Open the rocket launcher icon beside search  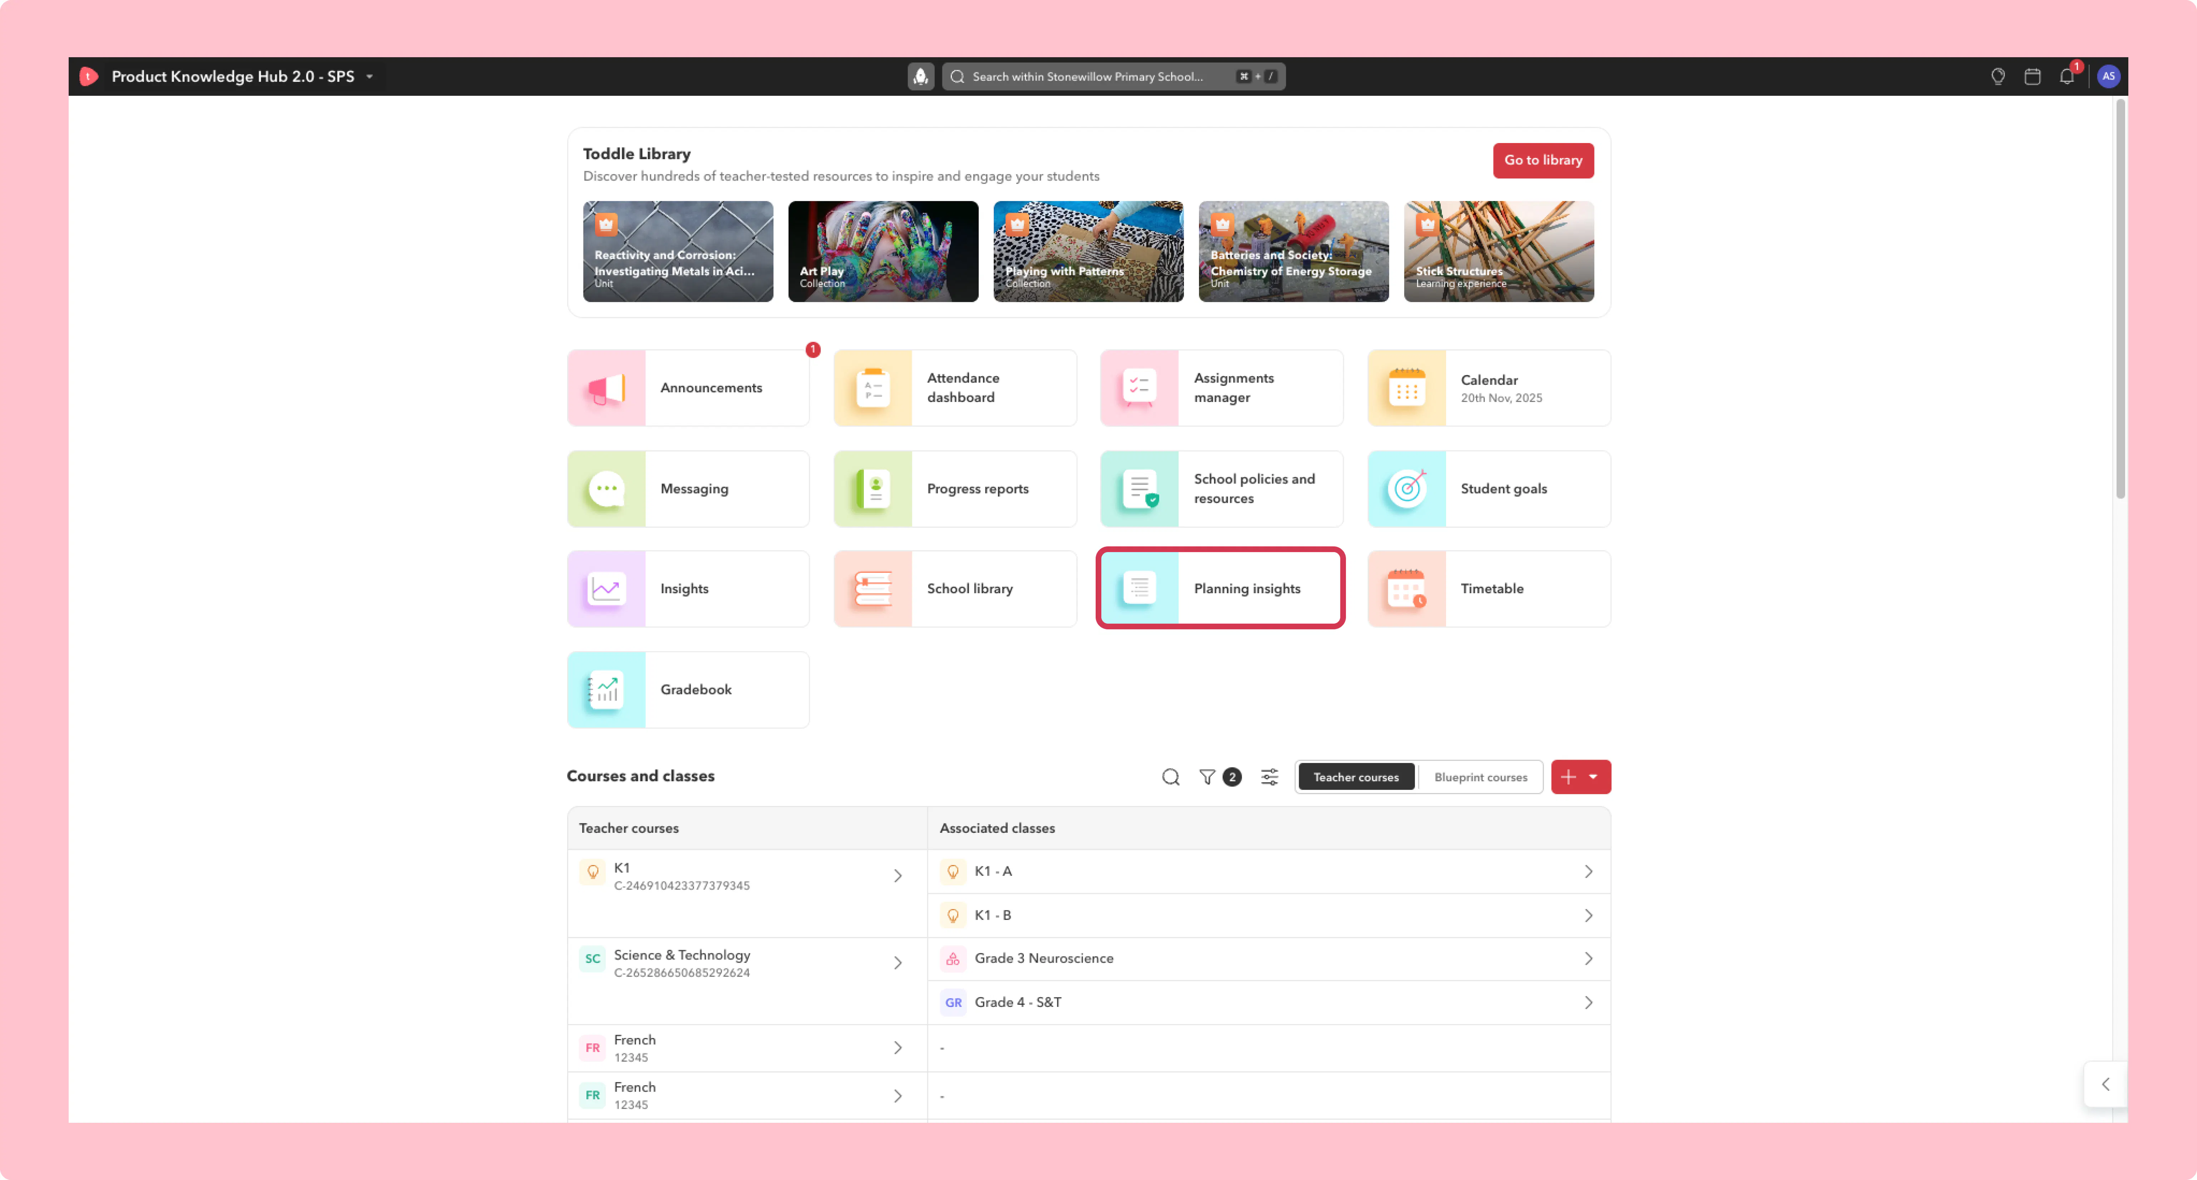(920, 77)
